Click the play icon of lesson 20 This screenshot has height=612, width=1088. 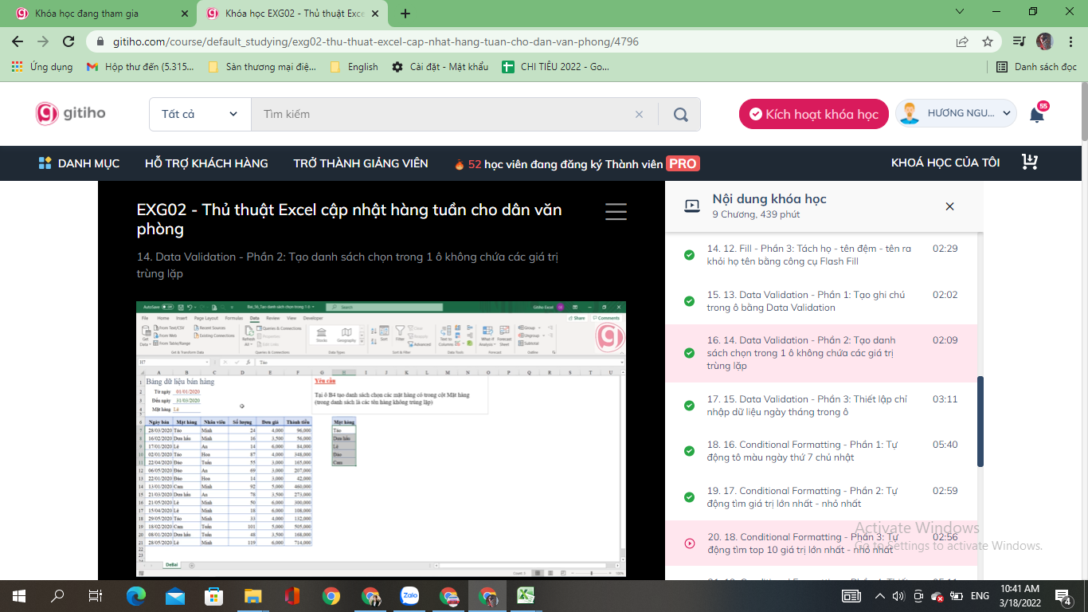click(689, 543)
